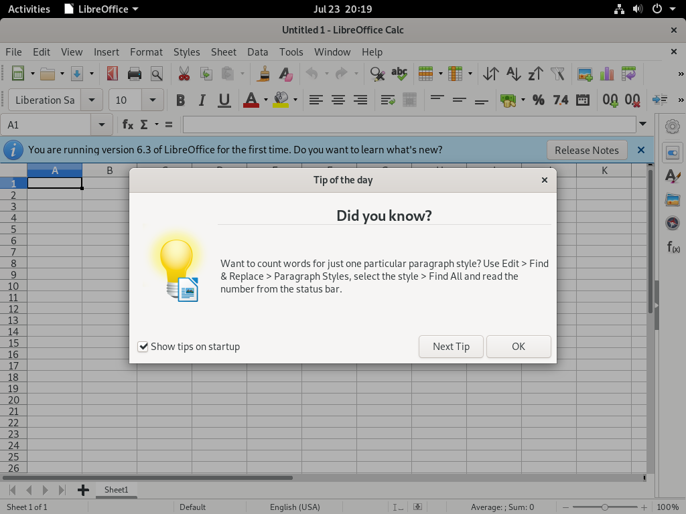Click the Sum sigma icon
Image resolution: width=686 pixels, height=514 pixels.
click(144, 124)
